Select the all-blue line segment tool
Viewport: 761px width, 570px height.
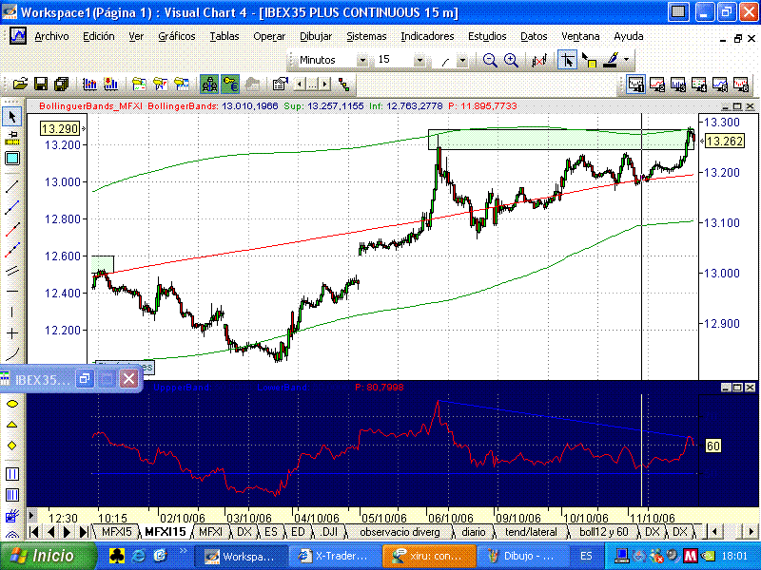[12, 207]
